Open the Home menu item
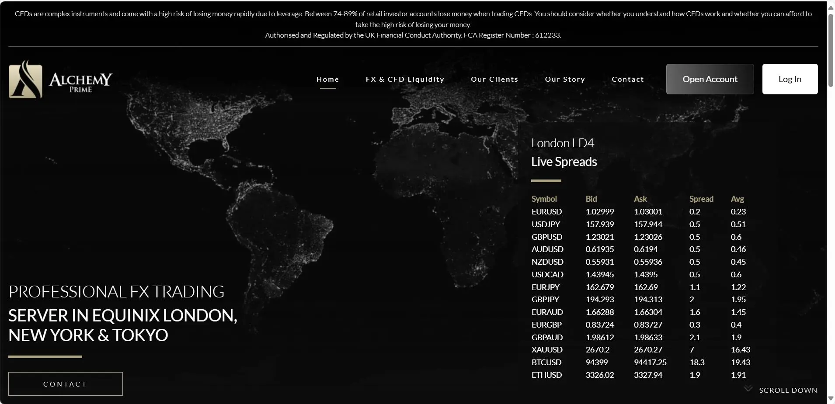835x404 pixels. point(328,79)
